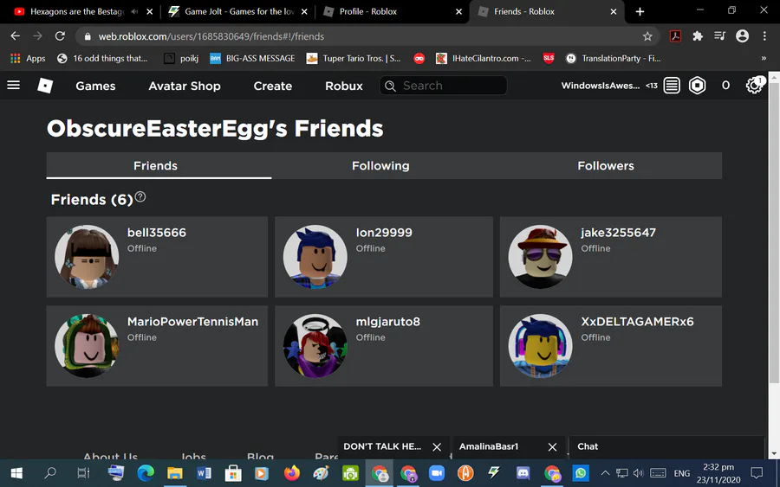This screenshot has width=780, height=487.
Task: Click mlgjaruto8's avatar thumbnail
Action: (315, 345)
